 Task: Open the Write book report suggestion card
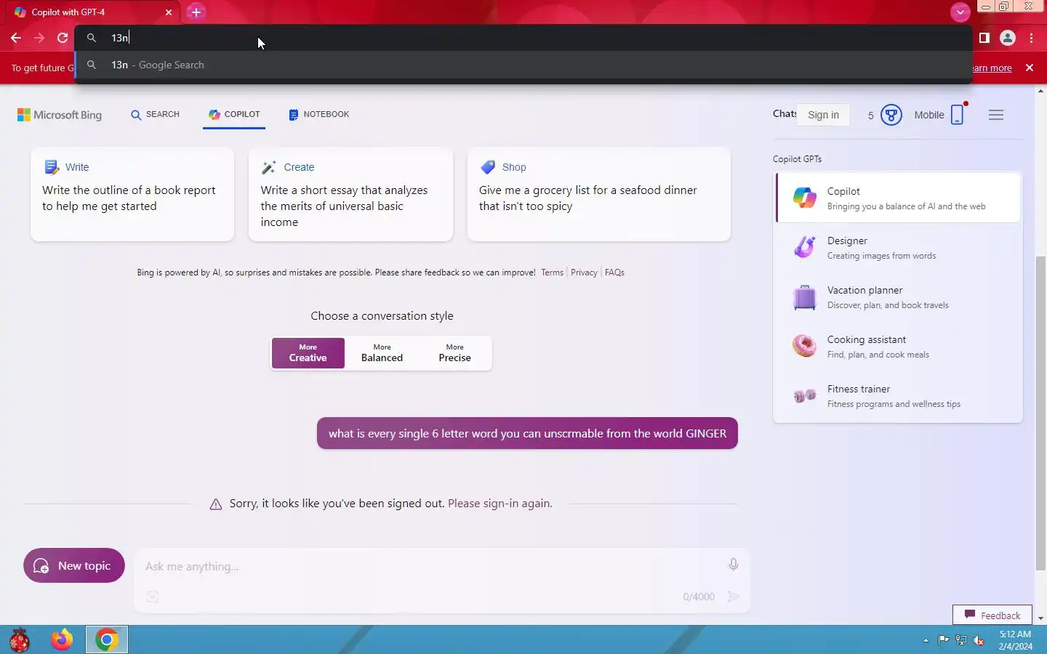coord(132,194)
